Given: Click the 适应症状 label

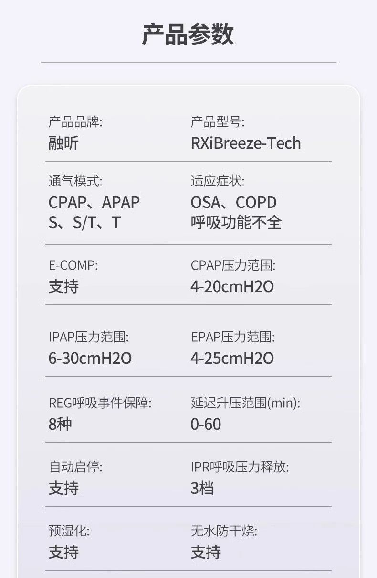Looking at the screenshot, I should point(218,181).
